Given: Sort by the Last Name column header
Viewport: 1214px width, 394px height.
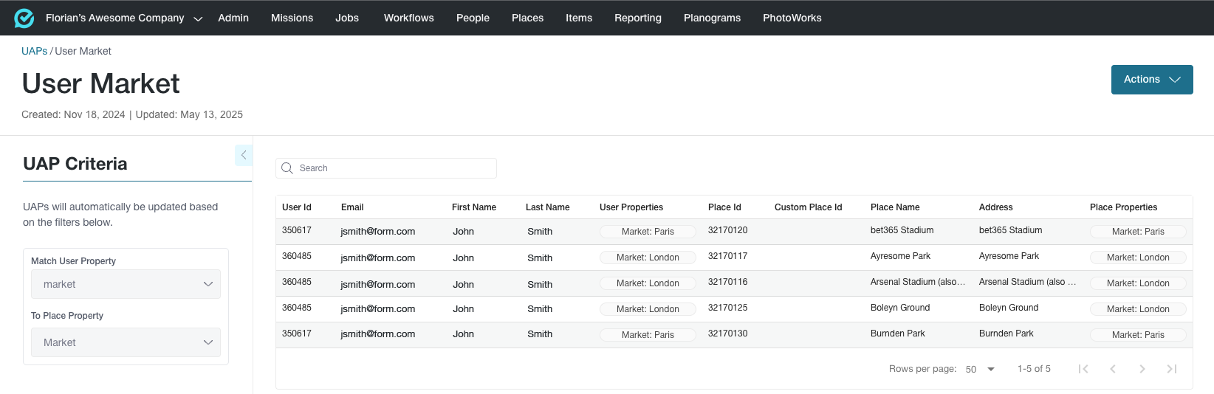Looking at the screenshot, I should (548, 207).
